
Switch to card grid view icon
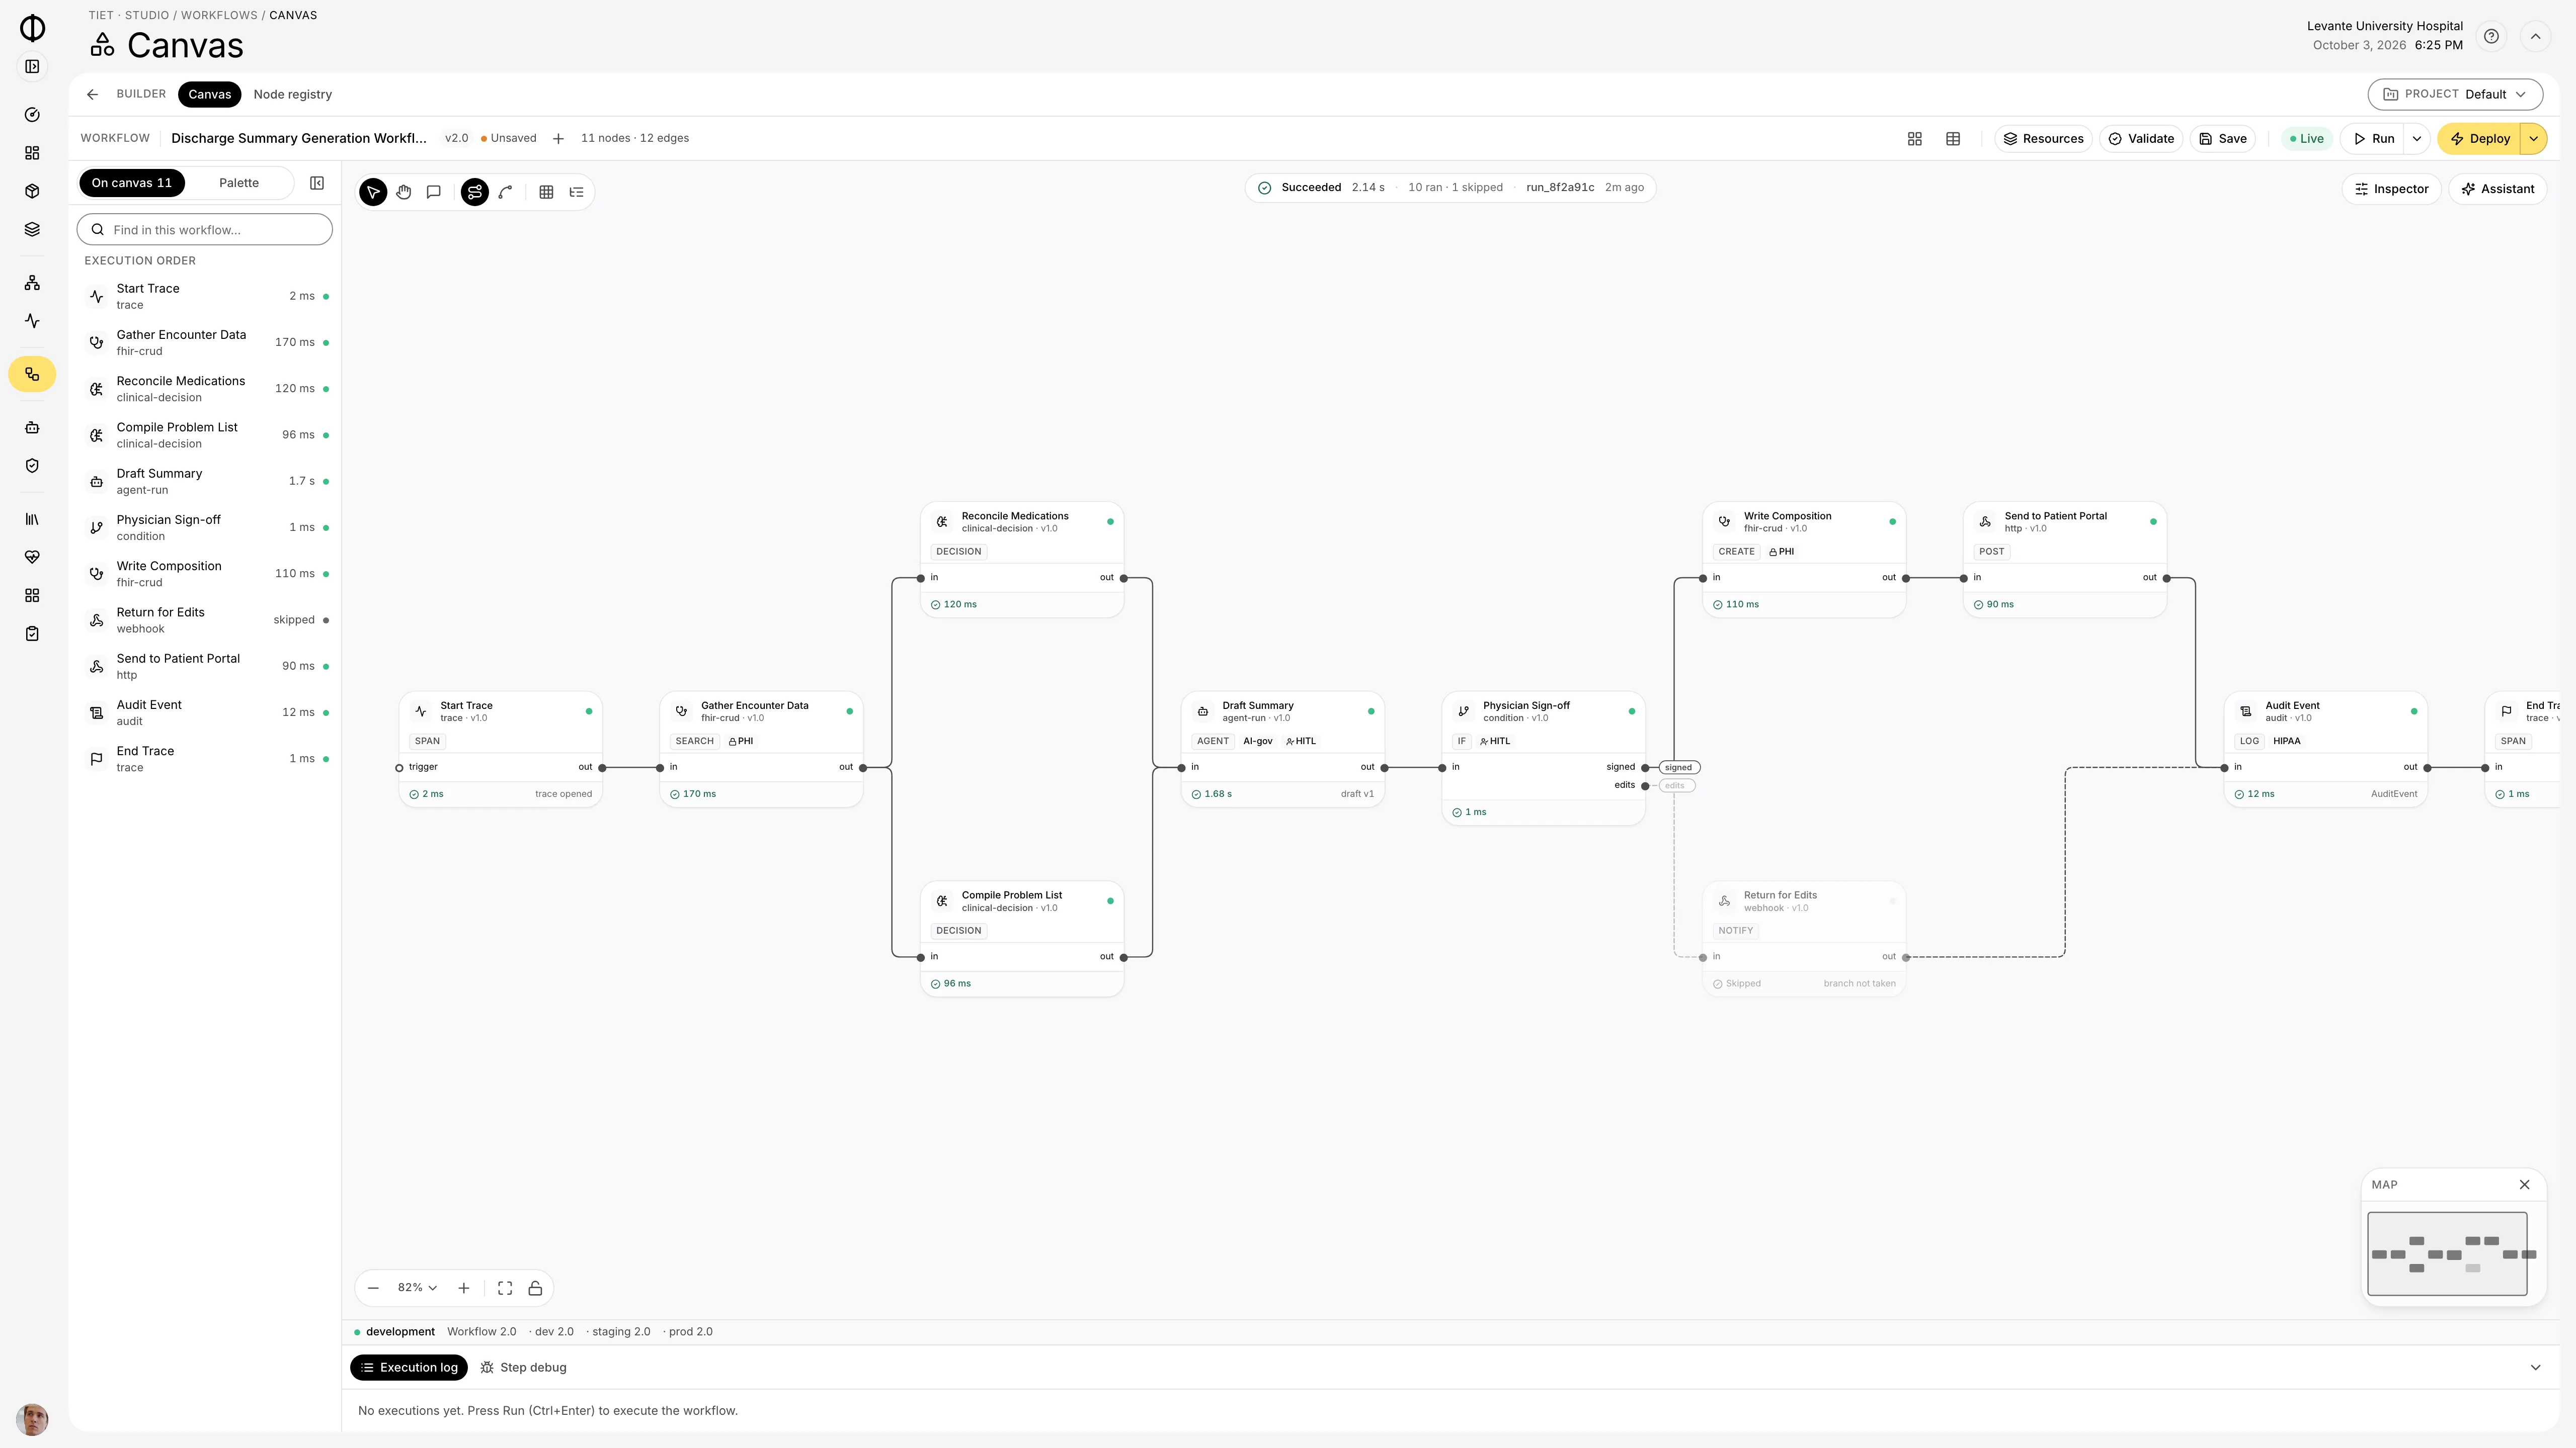click(x=1915, y=139)
